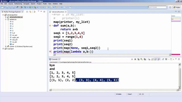Click the Collapse All icon in Package Explorer
Image resolution: width=182 pixels, height=102 pixels.
click(x=27, y=12)
